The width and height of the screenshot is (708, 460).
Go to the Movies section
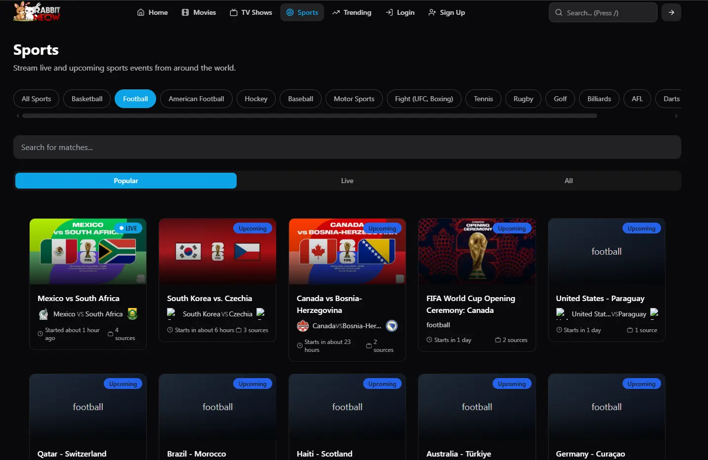coord(199,12)
